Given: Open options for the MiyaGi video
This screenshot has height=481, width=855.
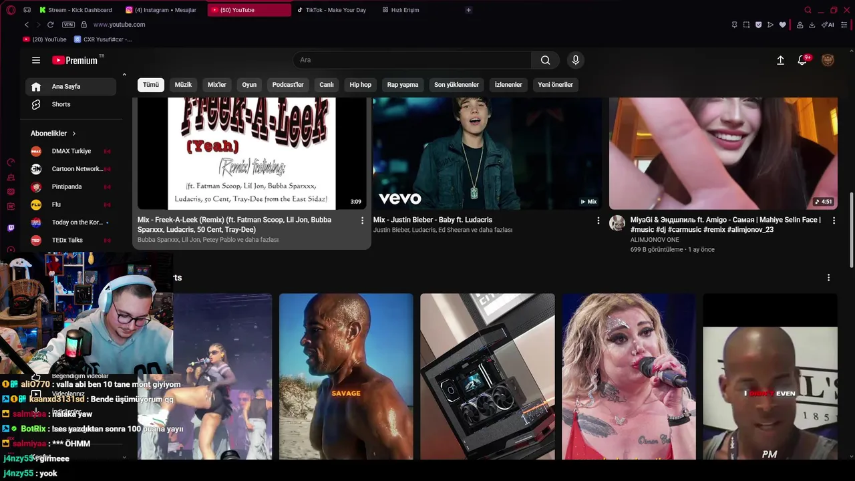Looking at the screenshot, I should (834, 220).
